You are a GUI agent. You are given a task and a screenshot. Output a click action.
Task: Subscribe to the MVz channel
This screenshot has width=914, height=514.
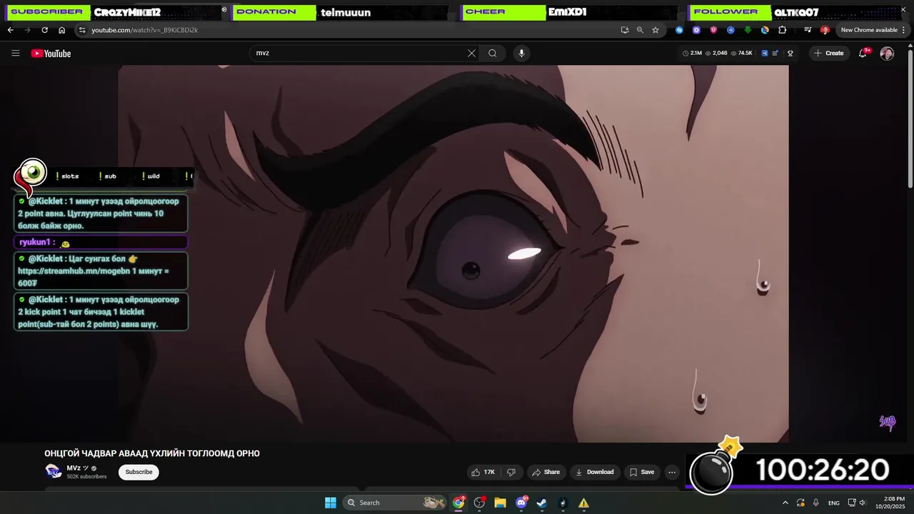(x=139, y=472)
